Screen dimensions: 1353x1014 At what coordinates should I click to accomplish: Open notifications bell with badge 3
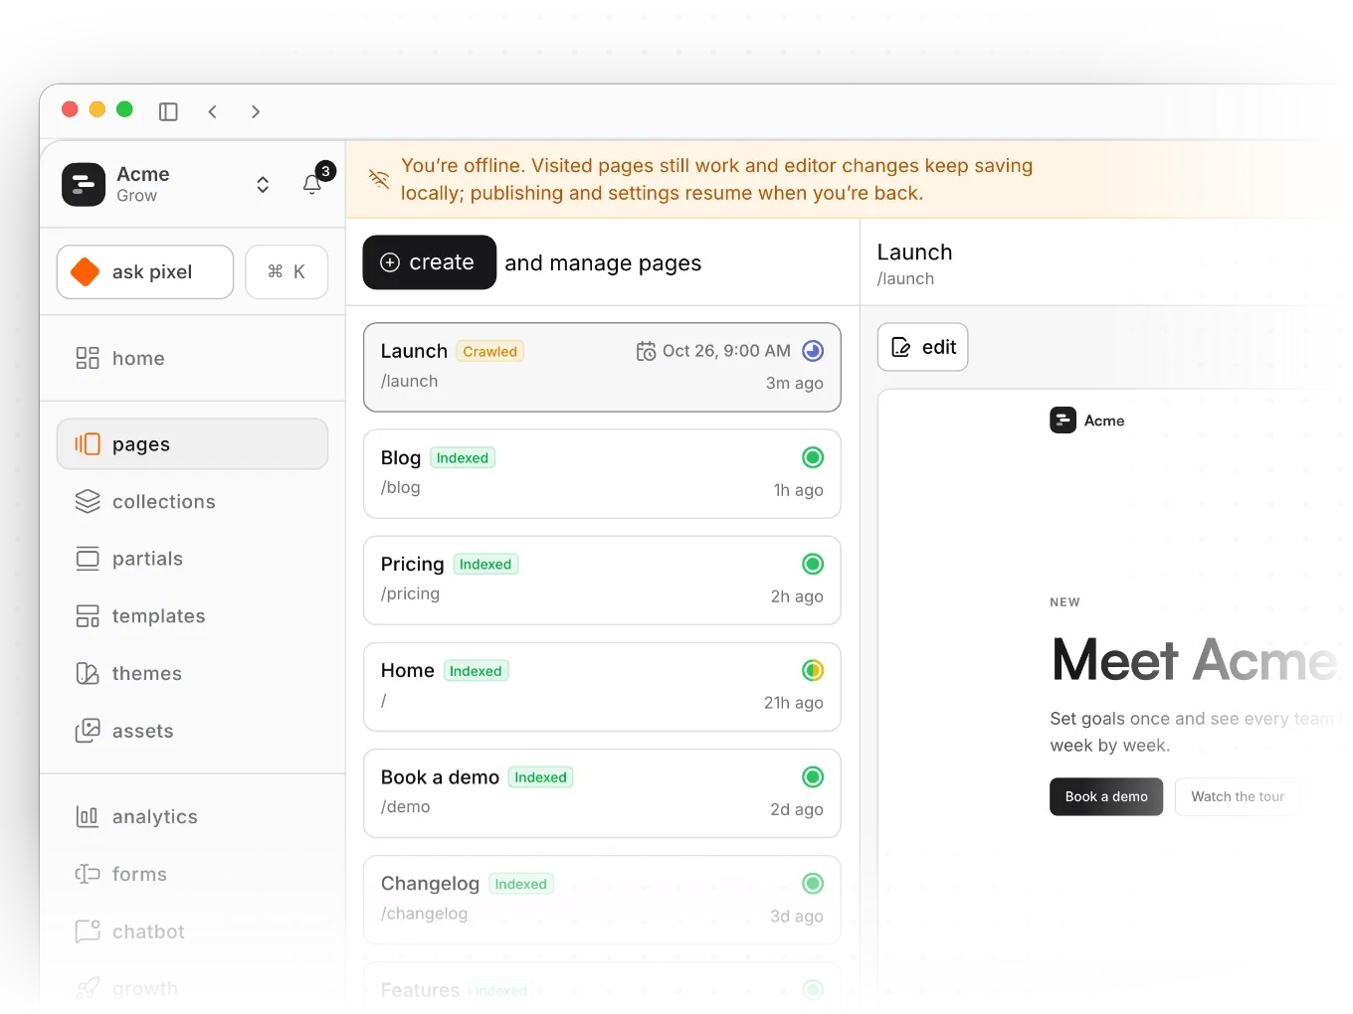[312, 184]
